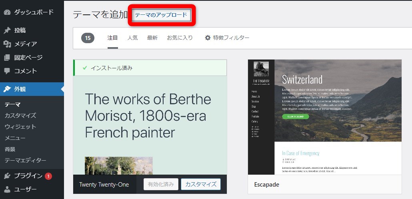412x199 pixels.
Task: Open カスタマイズ submenu item
Action: tap(20, 115)
